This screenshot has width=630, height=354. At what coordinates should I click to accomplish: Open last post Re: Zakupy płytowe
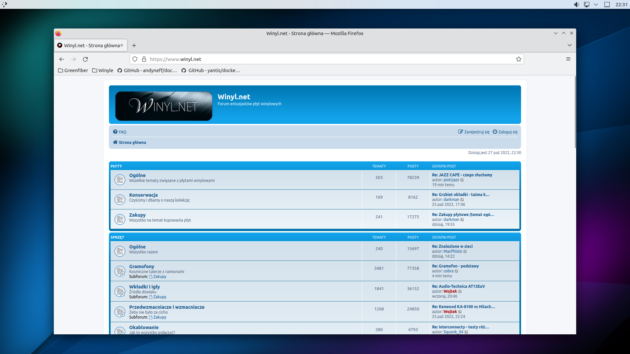click(x=463, y=215)
